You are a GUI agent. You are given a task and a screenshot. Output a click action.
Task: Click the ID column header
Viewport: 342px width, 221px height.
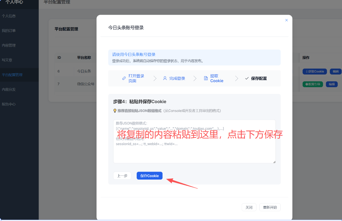(59, 58)
